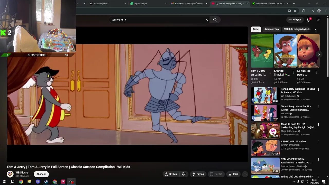Image resolution: width=329 pixels, height=185 pixels.
Task: Click the WB Kids Italiano channel name
Action: click(288, 96)
